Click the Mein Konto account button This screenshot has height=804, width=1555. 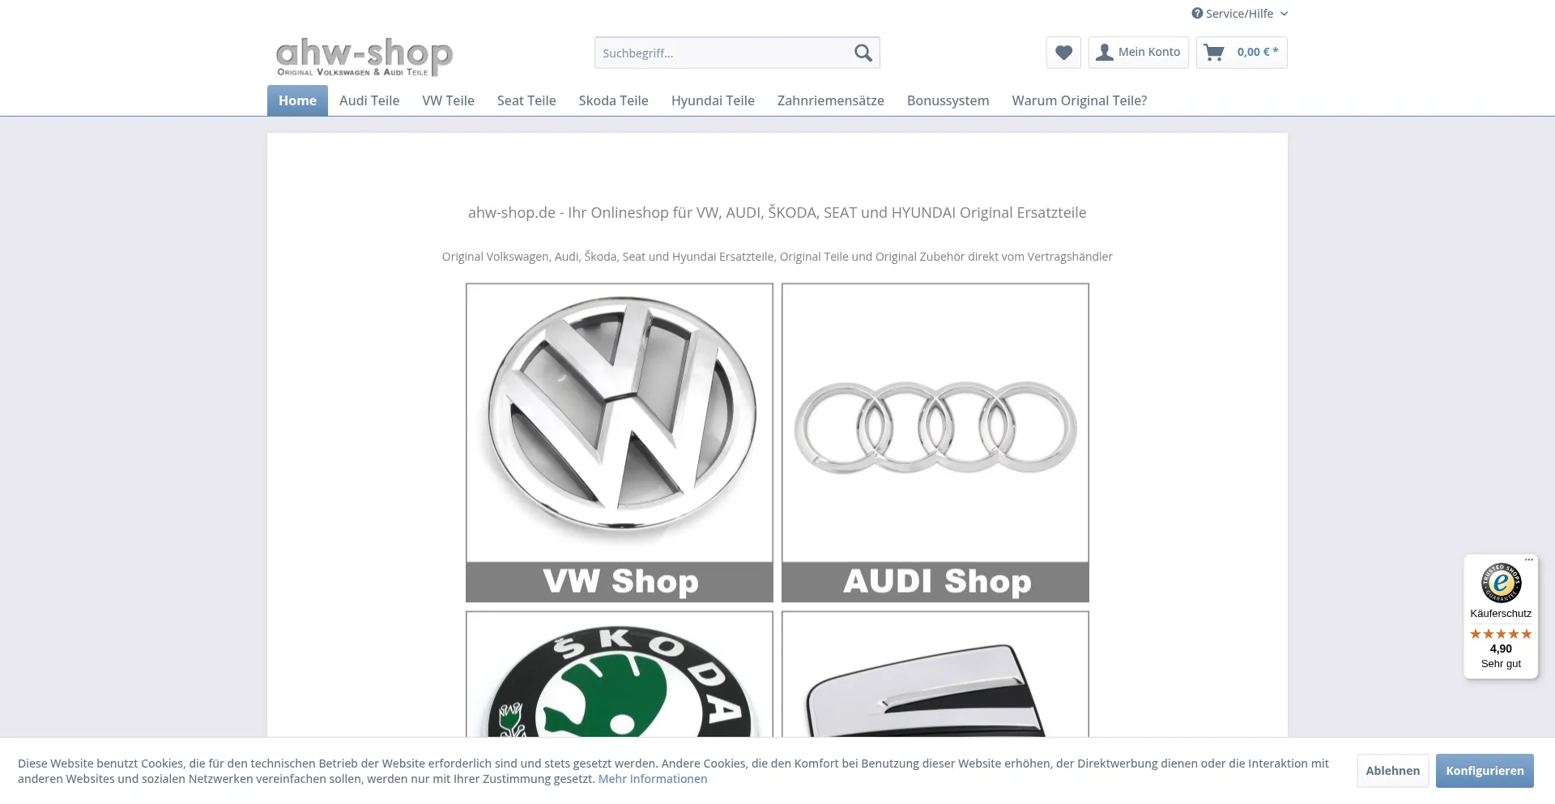pyautogui.click(x=1138, y=53)
